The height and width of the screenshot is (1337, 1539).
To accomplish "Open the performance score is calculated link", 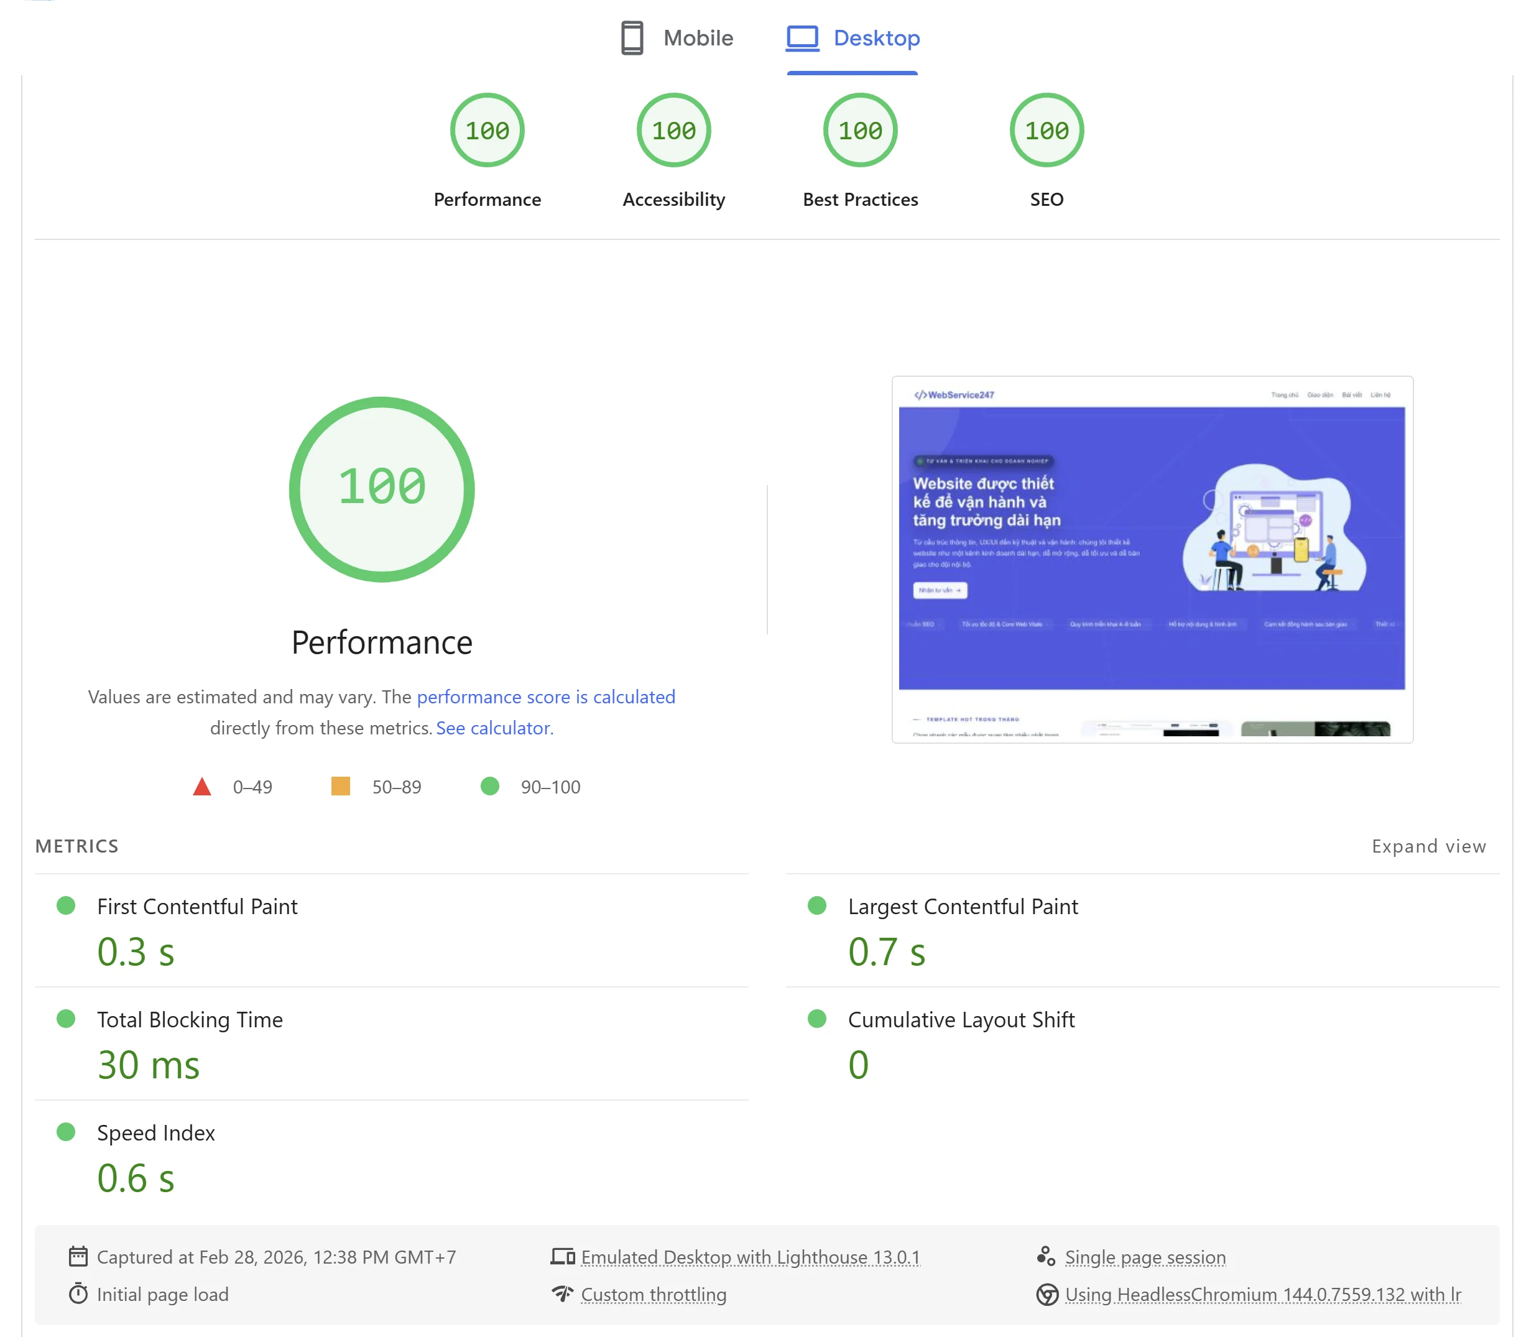I will coord(545,697).
